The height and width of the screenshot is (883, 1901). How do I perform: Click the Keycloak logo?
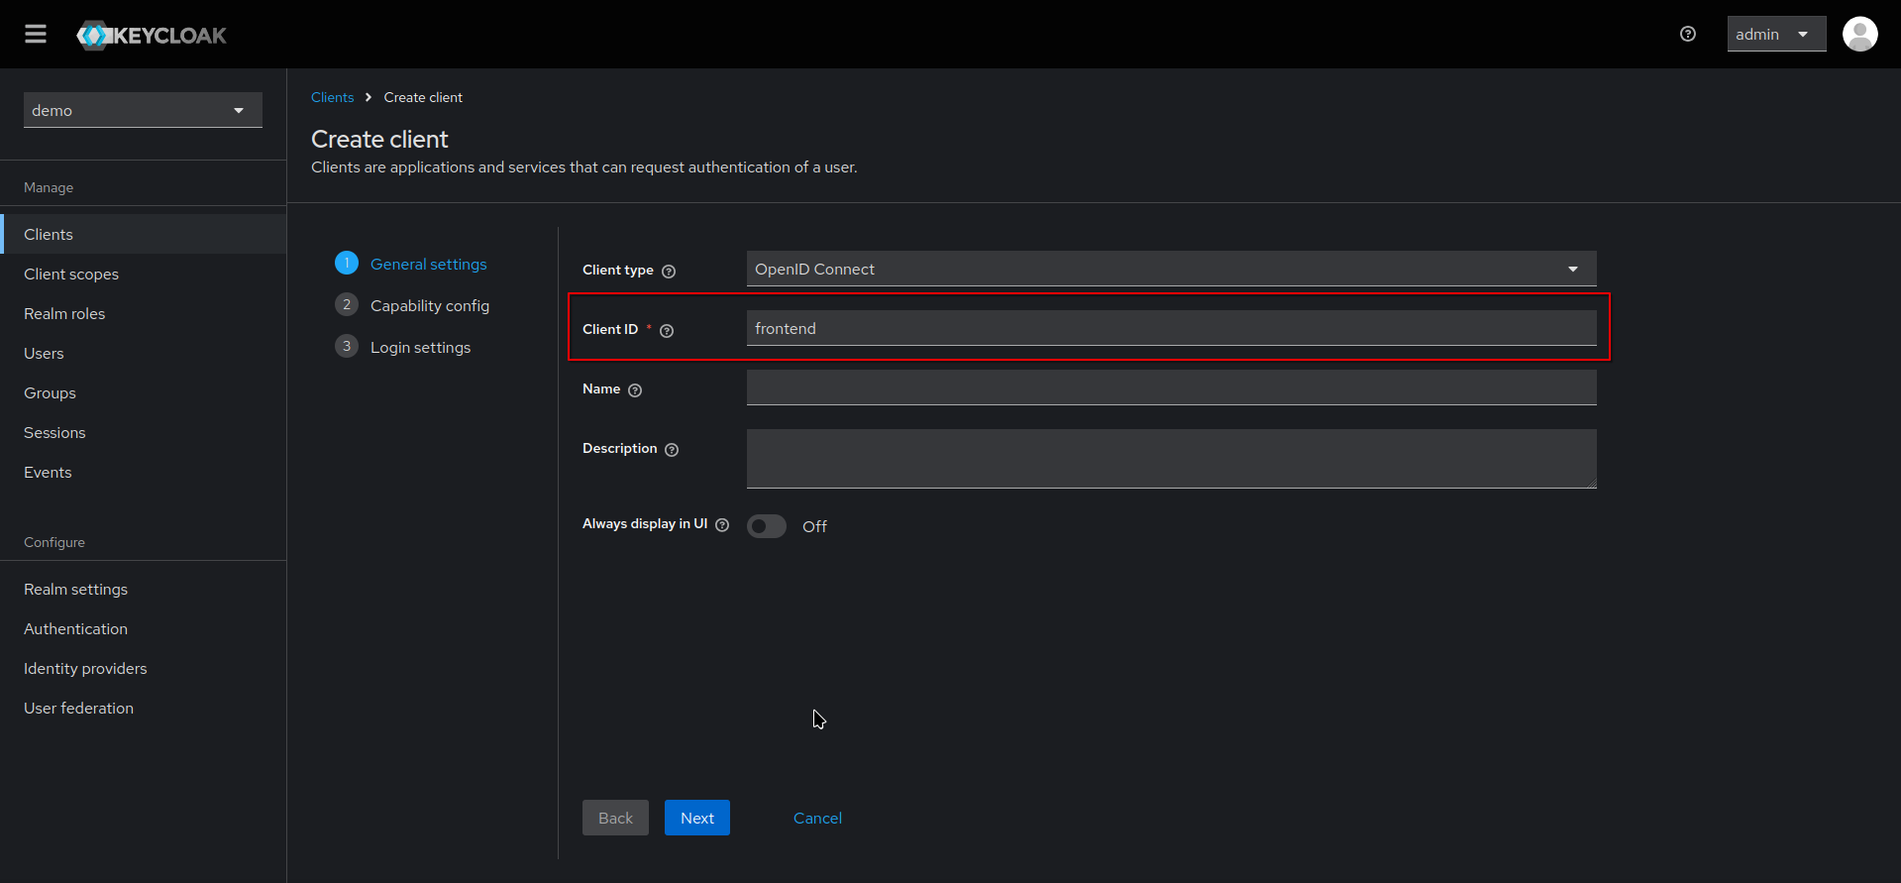tap(152, 35)
